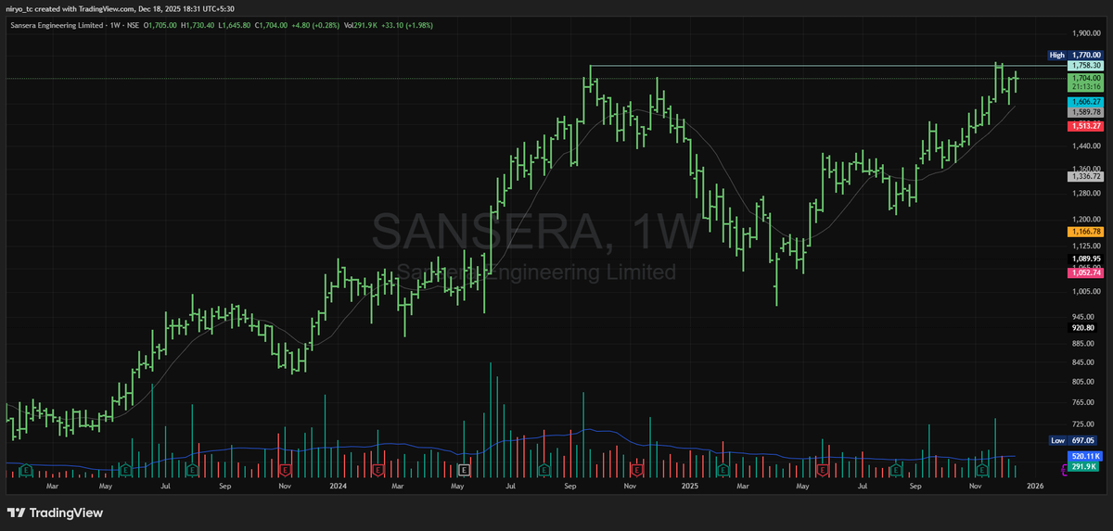Click the High 1,770.00 price label
This screenshot has width=1113, height=531.
1075,56
